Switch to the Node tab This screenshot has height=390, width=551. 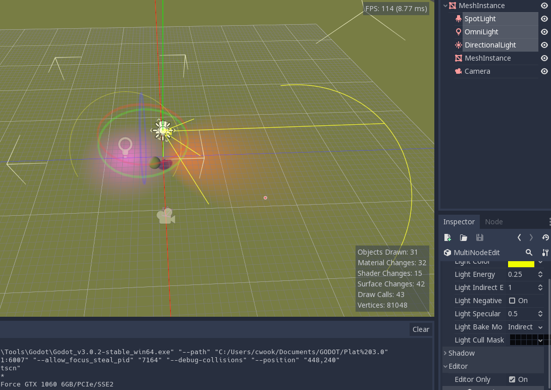pyautogui.click(x=493, y=221)
